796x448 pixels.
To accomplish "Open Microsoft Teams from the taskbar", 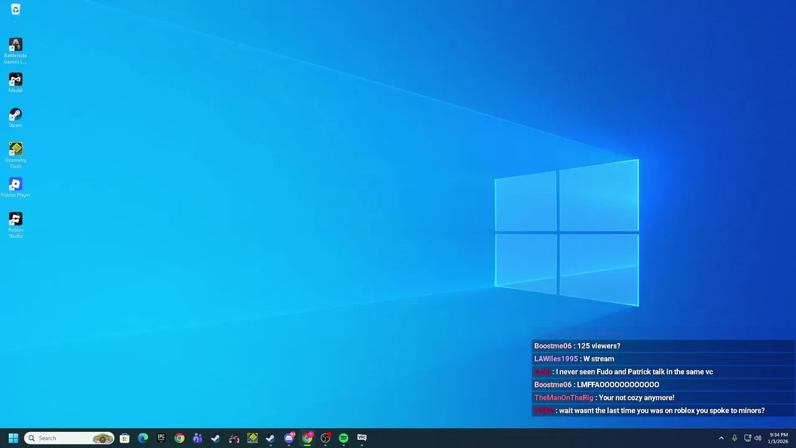I will pos(198,438).
